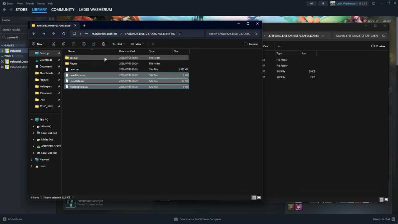Click the Copy icon in the toolbar

click(63, 44)
